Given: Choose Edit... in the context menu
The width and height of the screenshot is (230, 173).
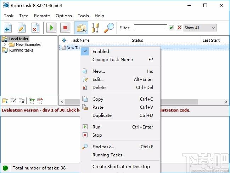Looking at the screenshot, I should (x=120, y=79).
